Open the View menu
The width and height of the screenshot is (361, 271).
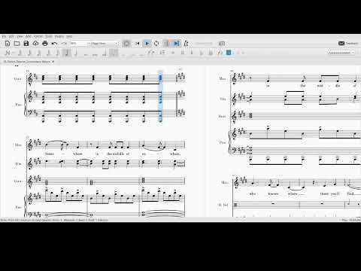point(20,37)
